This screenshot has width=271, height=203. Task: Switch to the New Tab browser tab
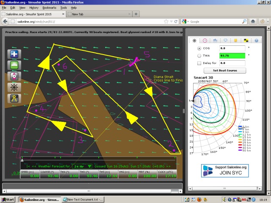99,14
